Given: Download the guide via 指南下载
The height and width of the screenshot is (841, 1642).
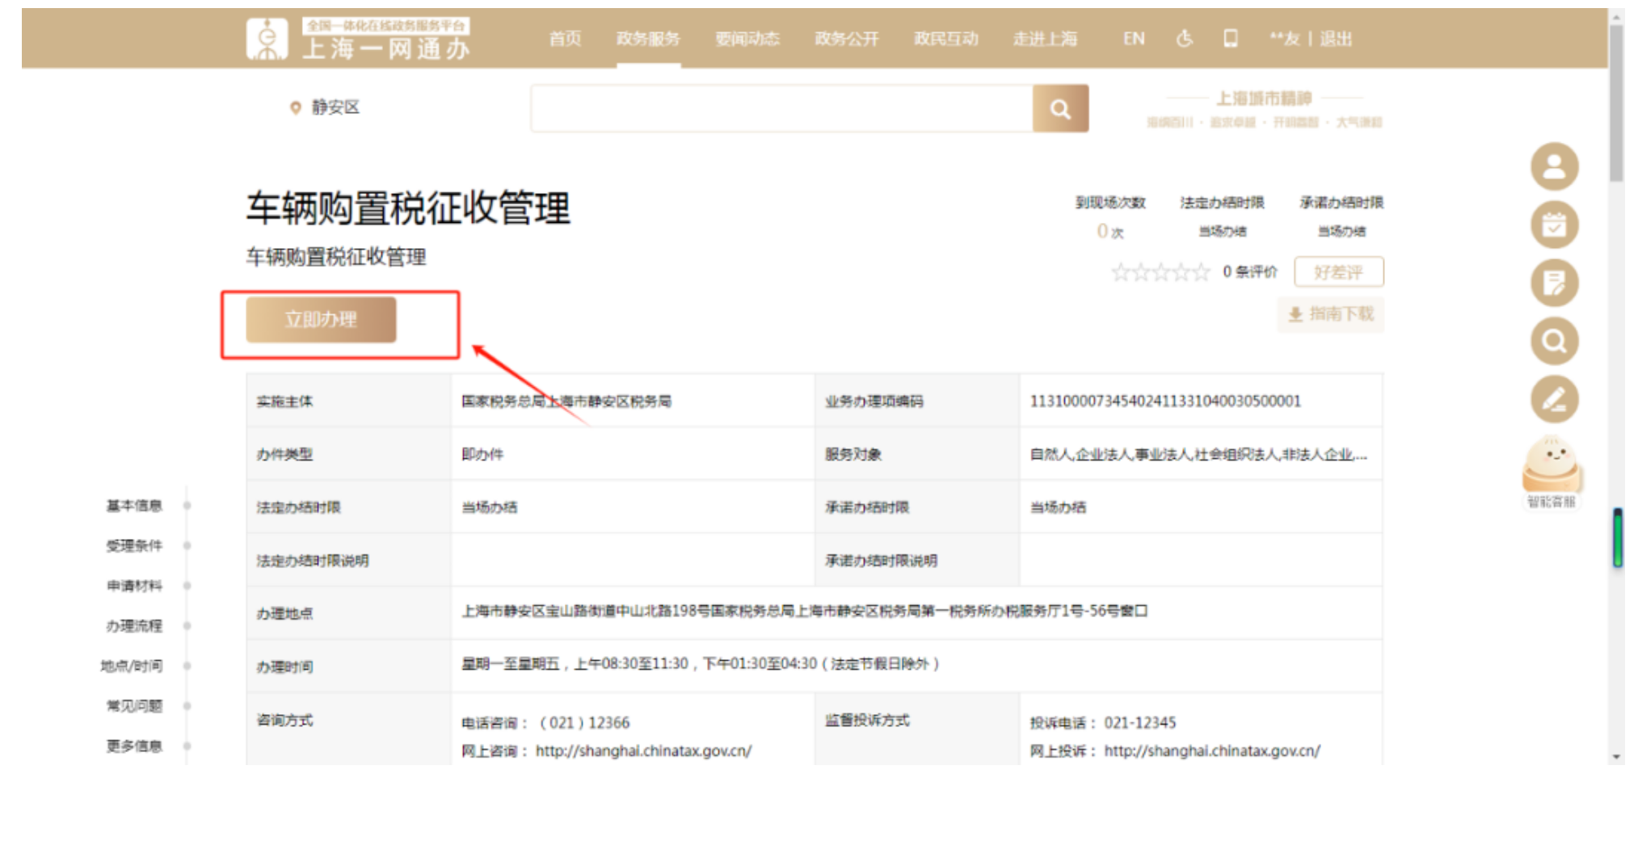Looking at the screenshot, I should pyautogui.click(x=1329, y=314).
